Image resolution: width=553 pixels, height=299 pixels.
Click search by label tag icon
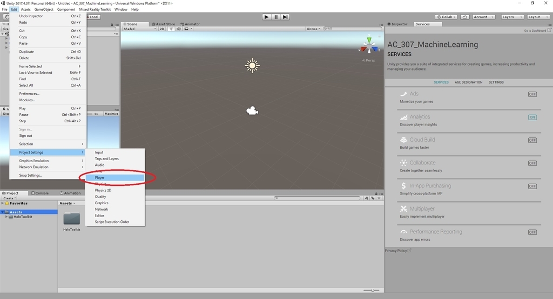[x=373, y=198]
